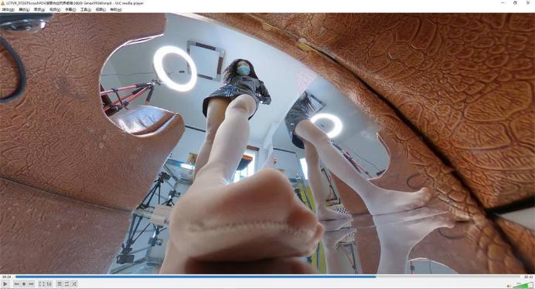Toggle loop repeat mode
The image size is (535, 289).
[66, 284]
